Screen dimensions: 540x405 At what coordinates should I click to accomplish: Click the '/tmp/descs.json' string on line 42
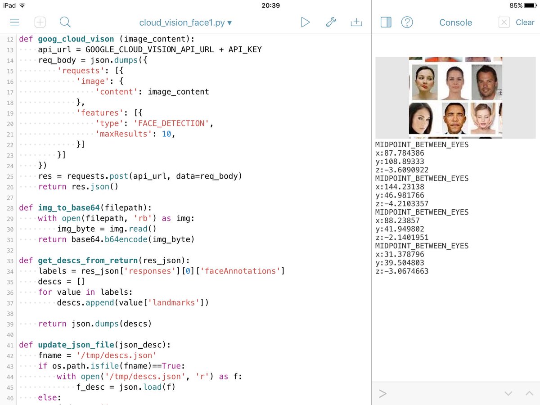pyautogui.click(x=116, y=355)
